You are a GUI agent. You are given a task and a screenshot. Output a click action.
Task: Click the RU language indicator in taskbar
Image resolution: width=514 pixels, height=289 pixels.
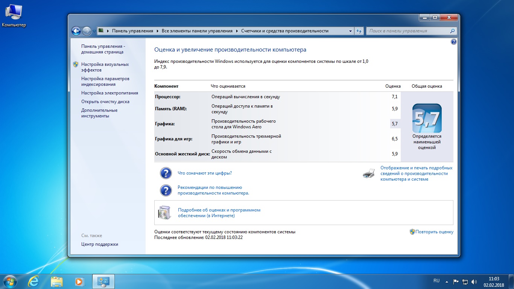pos(436,281)
